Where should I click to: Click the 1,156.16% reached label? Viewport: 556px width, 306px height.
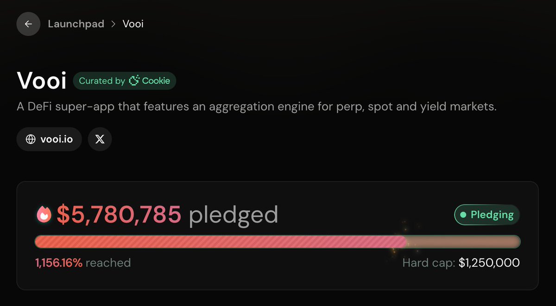coord(83,263)
